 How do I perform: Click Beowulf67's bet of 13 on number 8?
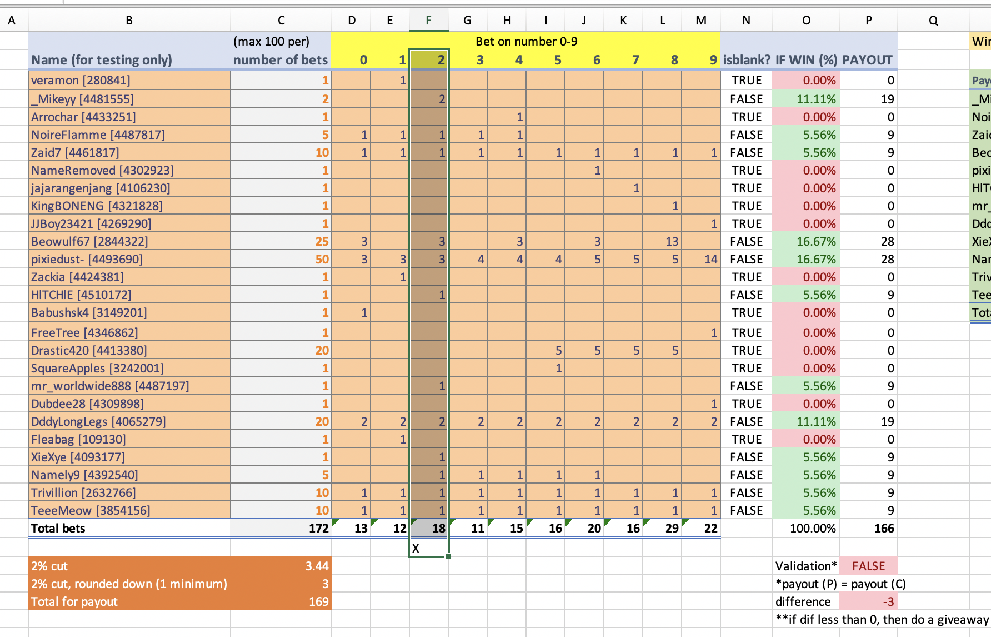(x=662, y=241)
